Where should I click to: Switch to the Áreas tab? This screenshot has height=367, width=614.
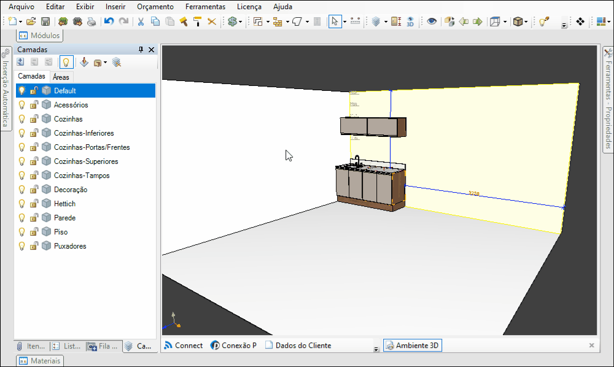point(61,77)
